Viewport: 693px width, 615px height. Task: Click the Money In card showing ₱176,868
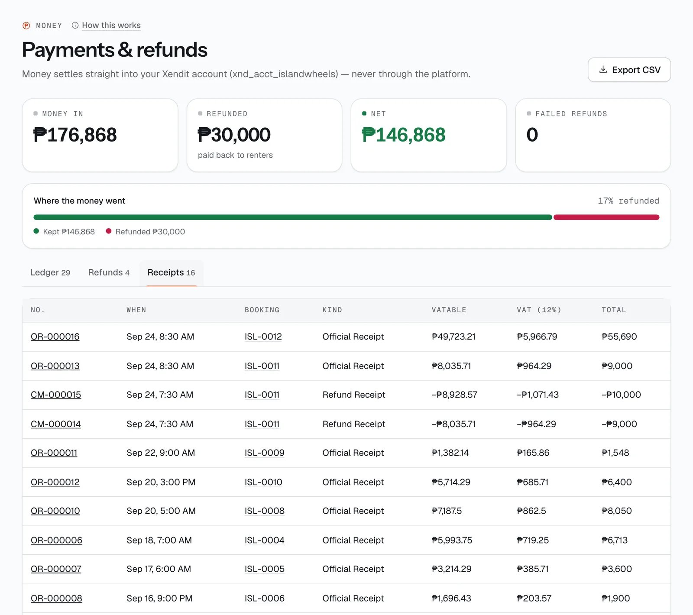[100, 135]
